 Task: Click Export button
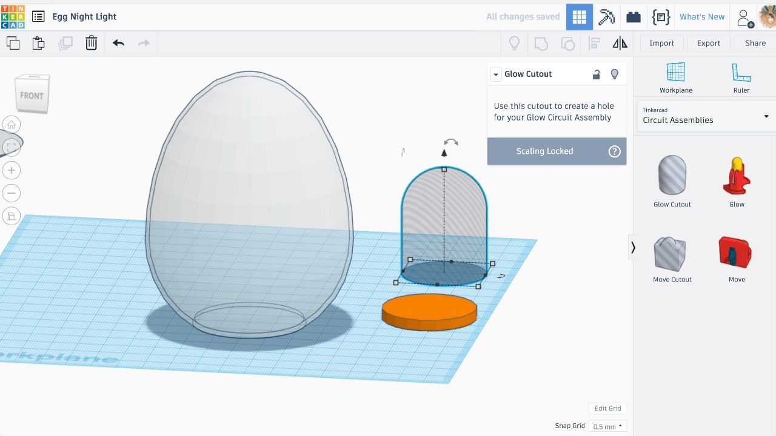[x=708, y=43]
